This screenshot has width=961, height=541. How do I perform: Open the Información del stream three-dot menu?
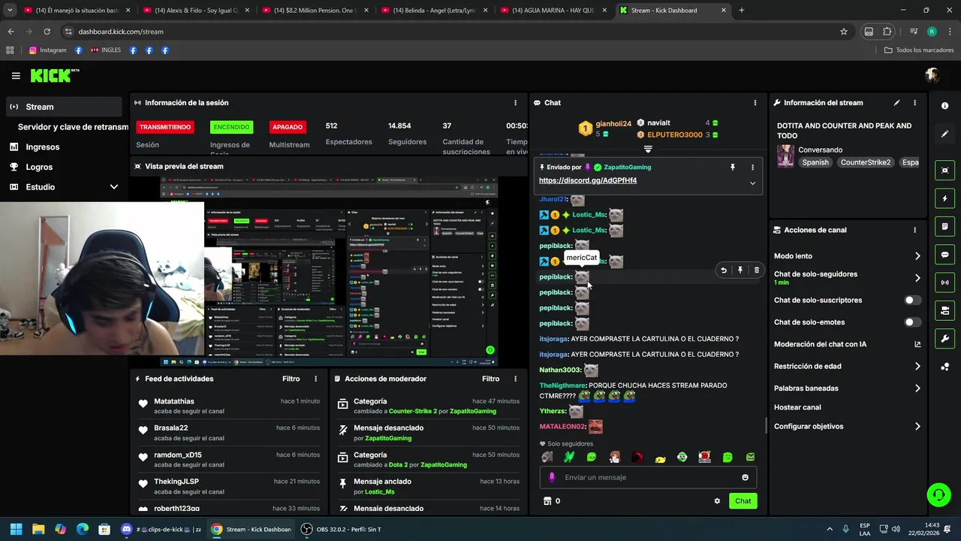[914, 103]
